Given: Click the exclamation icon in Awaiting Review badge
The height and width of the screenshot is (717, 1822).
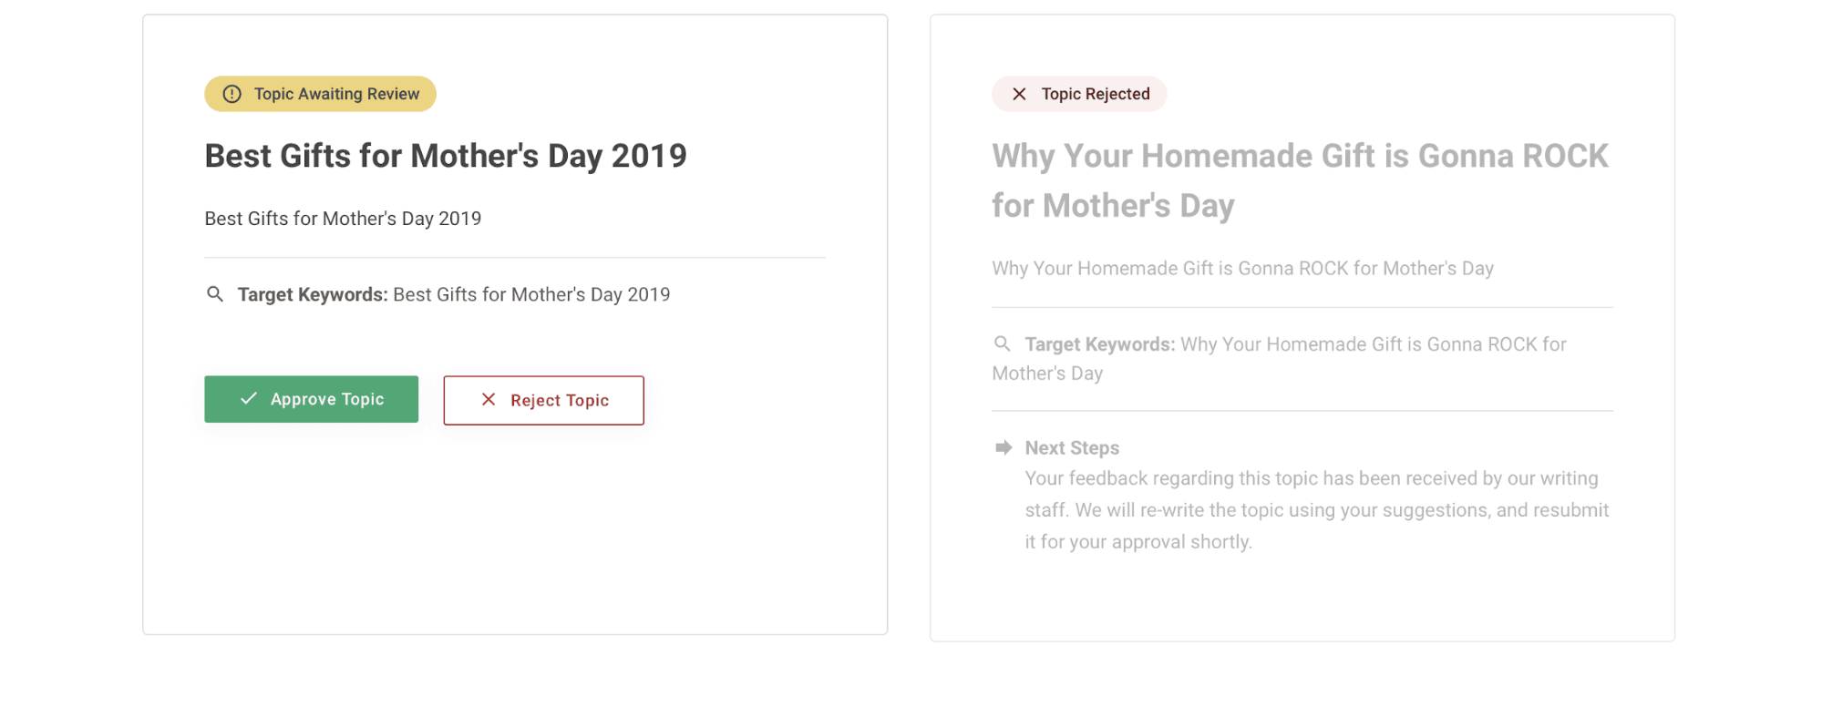Looking at the screenshot, I should pos(232,94).
